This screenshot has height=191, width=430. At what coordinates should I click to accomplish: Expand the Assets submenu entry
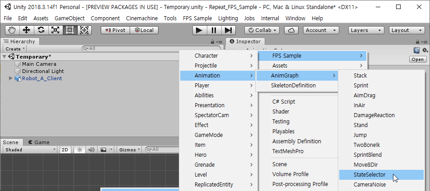pyautogui.click(x=312, y=66)
